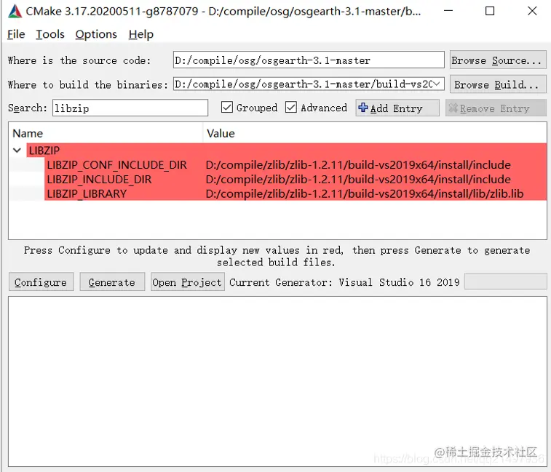Screen dimensions: 551x472
Task: Maximize the CMake window
Action: point(490,11)
